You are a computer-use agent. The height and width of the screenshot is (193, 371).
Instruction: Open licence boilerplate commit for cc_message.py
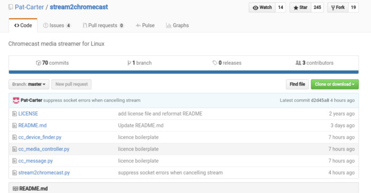(138, 161)
